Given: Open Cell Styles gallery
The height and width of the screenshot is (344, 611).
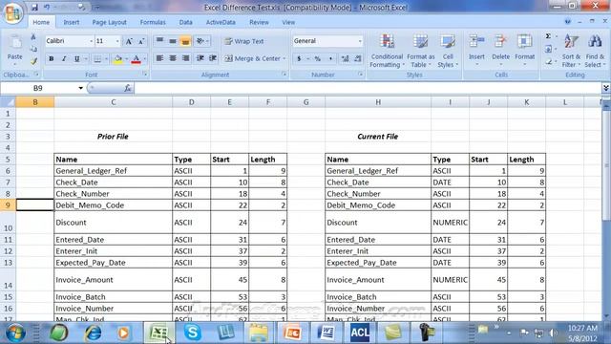Looking at the screenshot, I should tap(448, 51).
